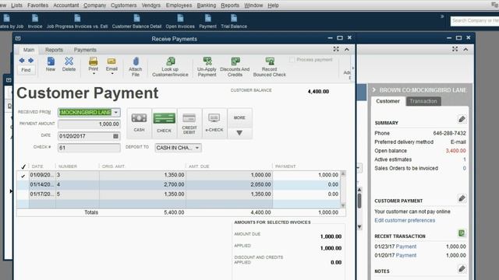
Task: Open the Payment shortcut icon
Action: [x=207, y=21]
